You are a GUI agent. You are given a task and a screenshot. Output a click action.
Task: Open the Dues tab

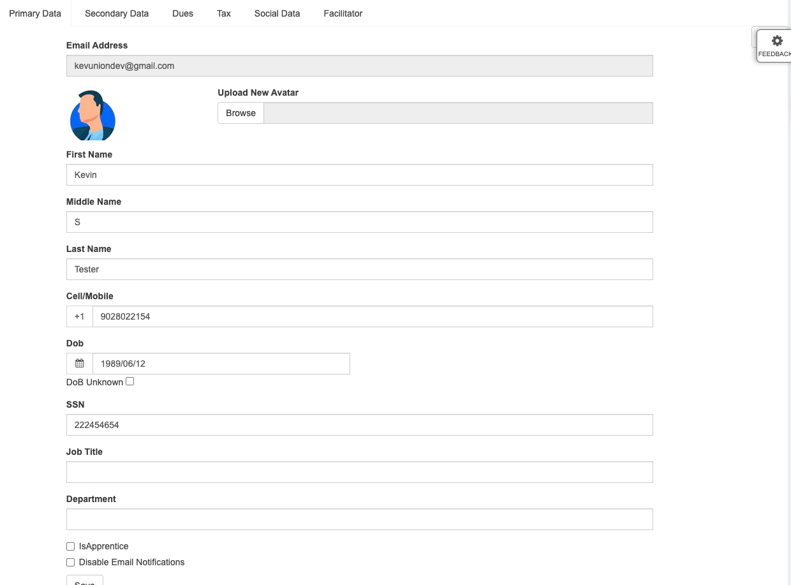click(182, 13)
